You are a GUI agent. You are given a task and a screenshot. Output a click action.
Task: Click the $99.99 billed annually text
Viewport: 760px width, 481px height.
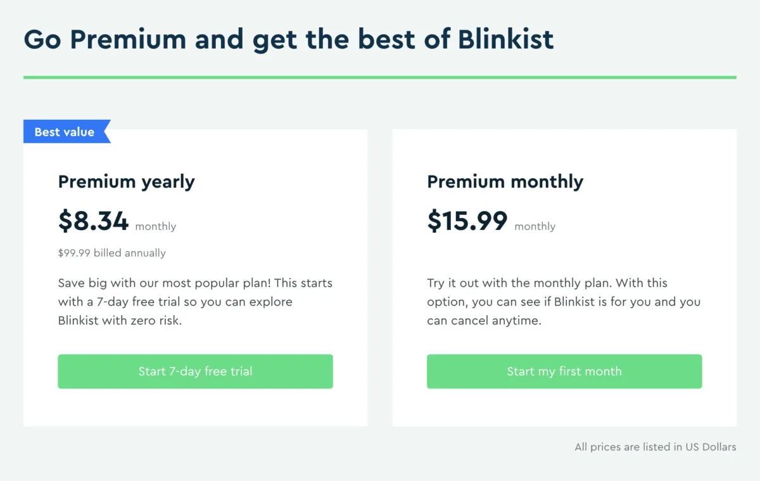pos(111,253)
